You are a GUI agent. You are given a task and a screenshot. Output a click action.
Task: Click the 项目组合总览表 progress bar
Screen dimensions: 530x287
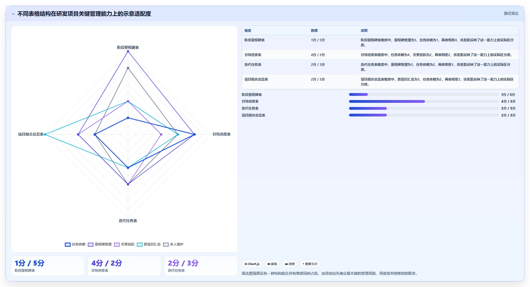click(424, 115)
